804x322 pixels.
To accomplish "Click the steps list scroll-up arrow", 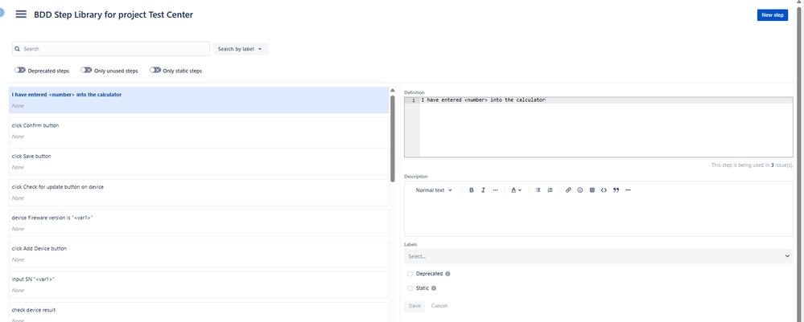I will (393, 91).
